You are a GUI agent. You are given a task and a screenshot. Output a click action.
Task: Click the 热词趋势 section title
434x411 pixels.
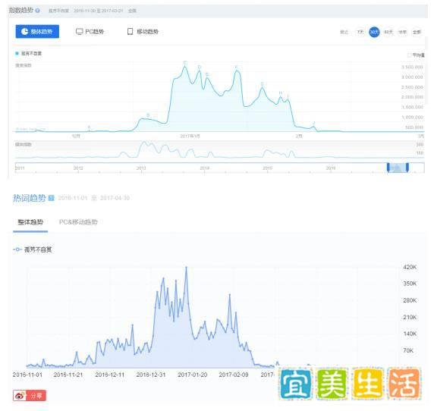[29, 198]
